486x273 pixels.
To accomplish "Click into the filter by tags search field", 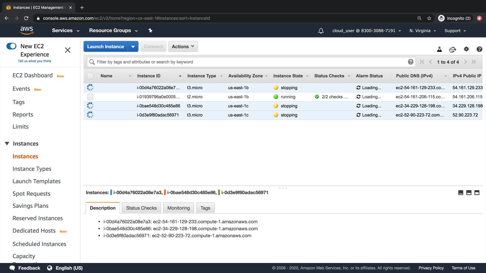I will click(x=248, y=62).
